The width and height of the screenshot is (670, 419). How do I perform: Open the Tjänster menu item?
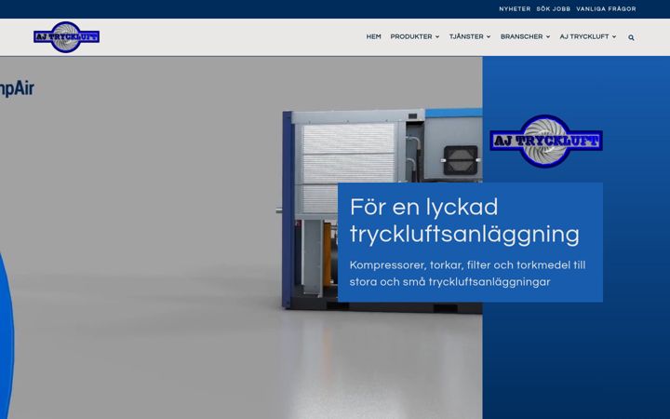click(466, 36)
